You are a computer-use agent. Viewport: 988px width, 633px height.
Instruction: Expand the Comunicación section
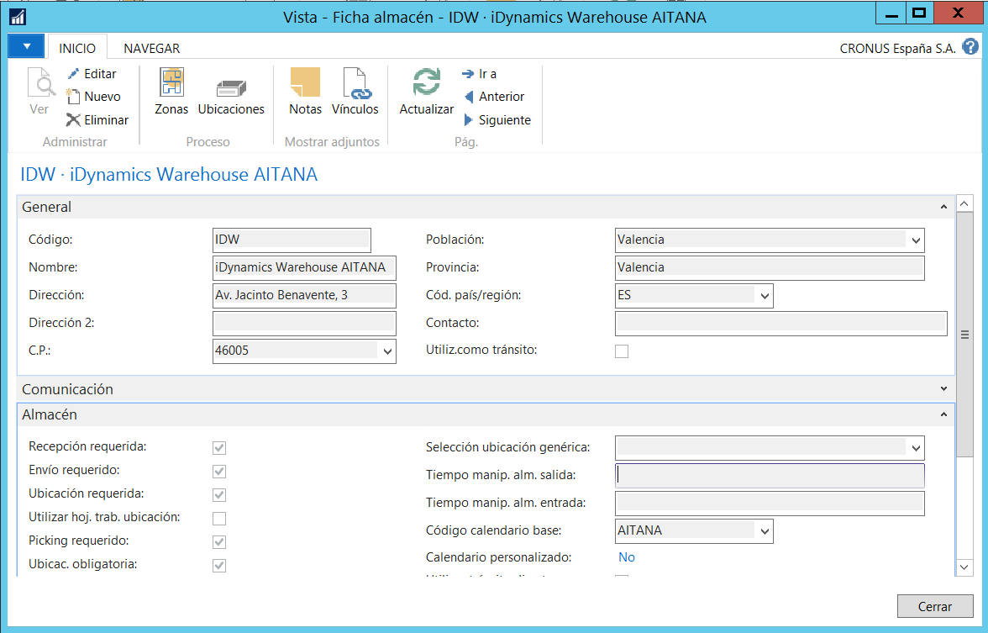click(x=943, y=389)
